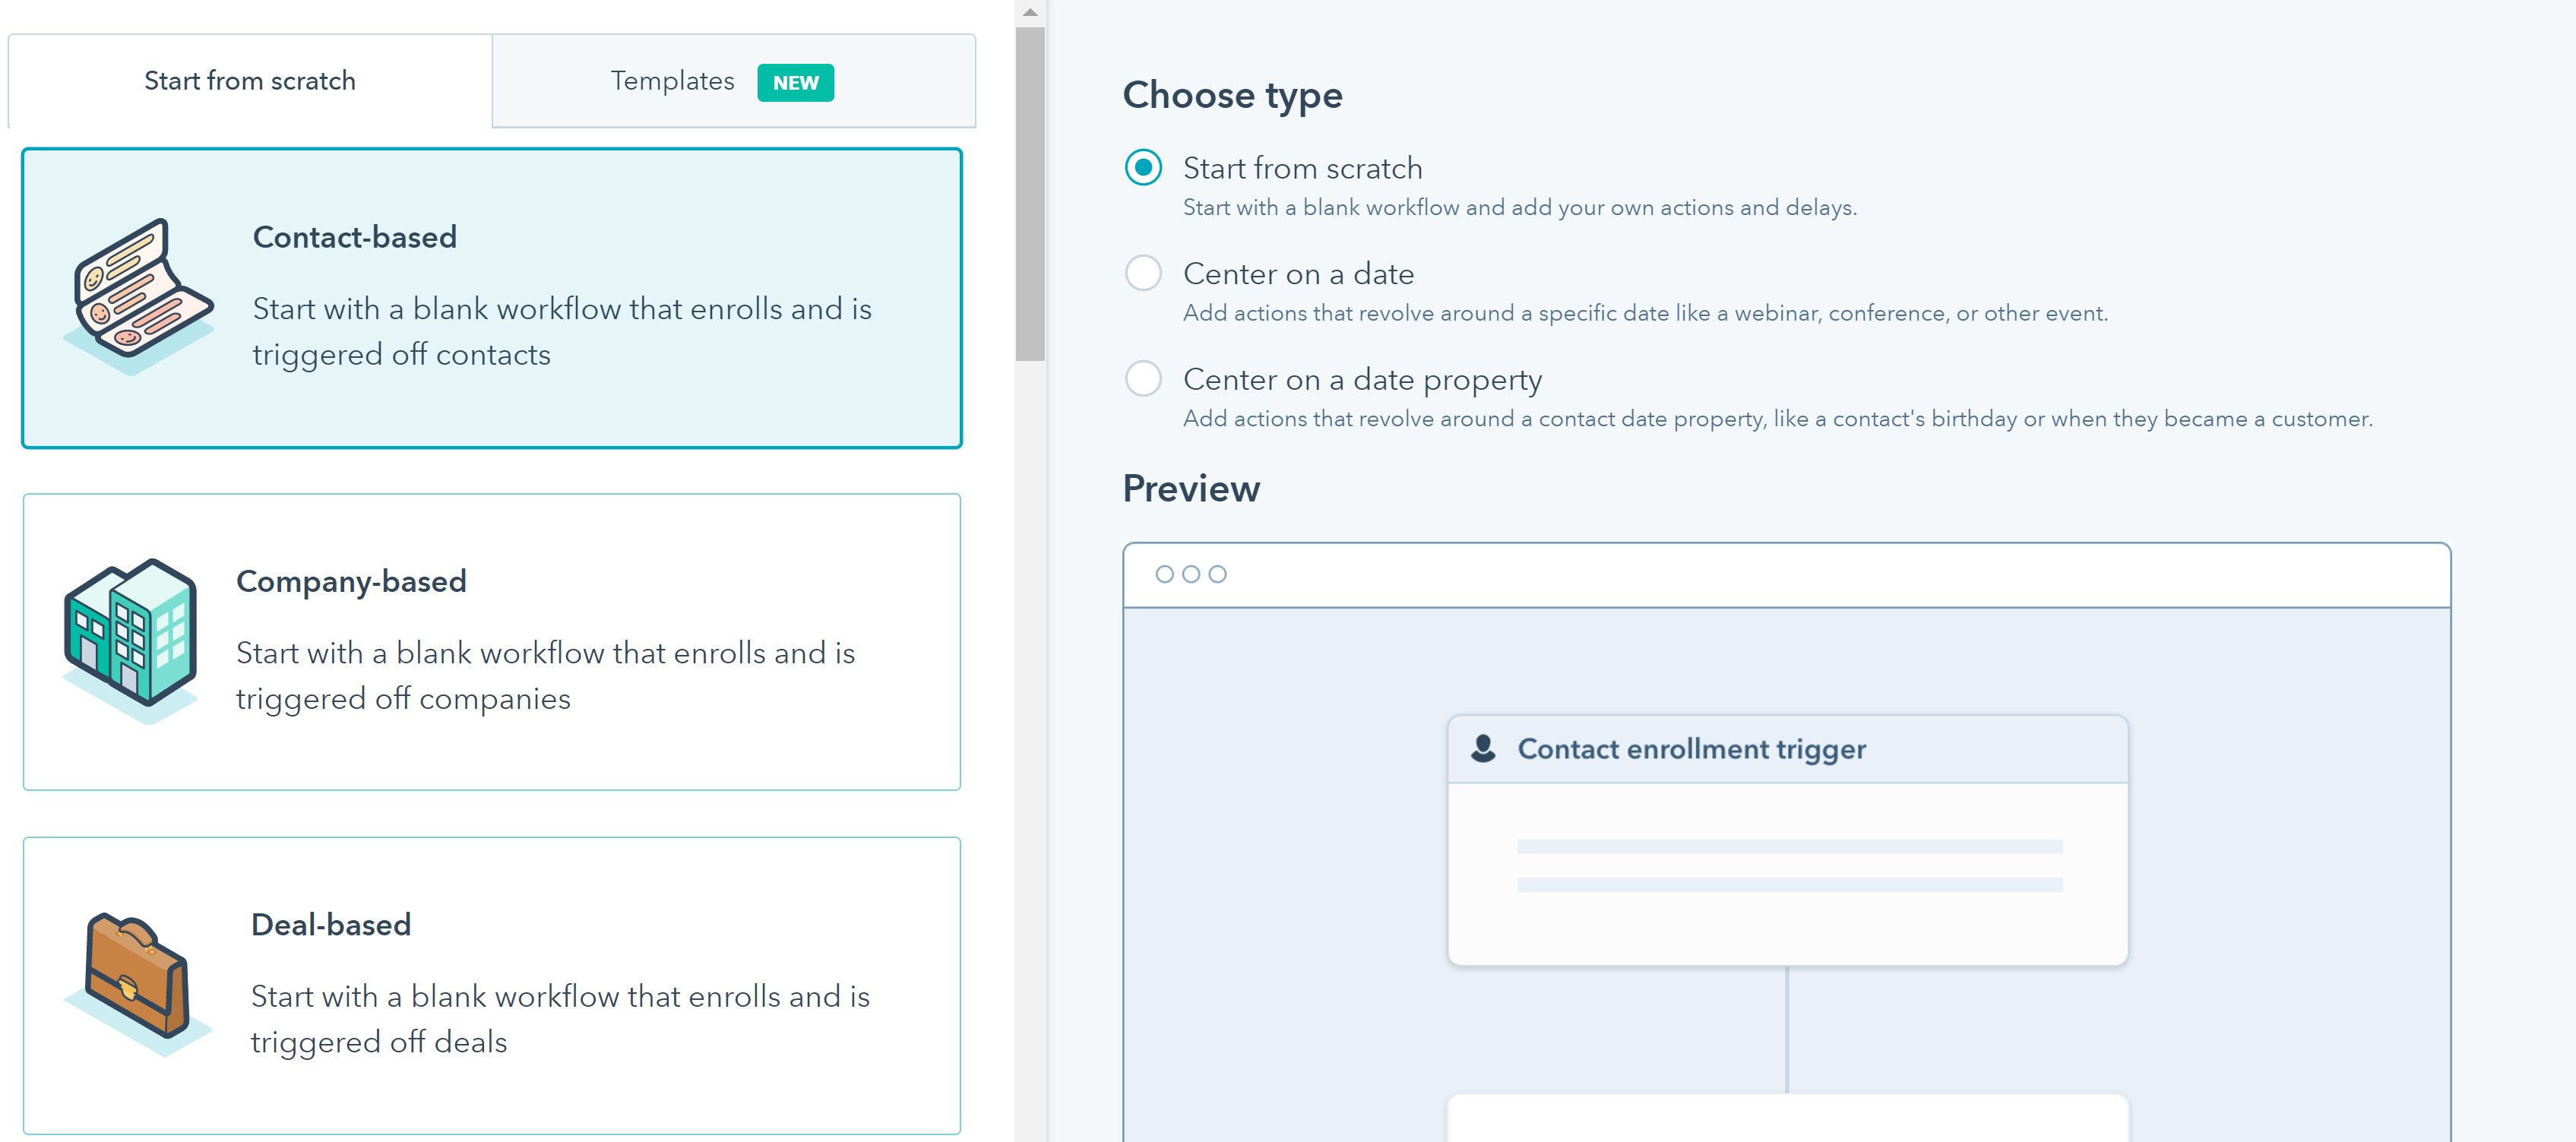Click the person icon in enrollment trigger
The height and width of the screenshot is (1142, 2576).
[1483, 748]
